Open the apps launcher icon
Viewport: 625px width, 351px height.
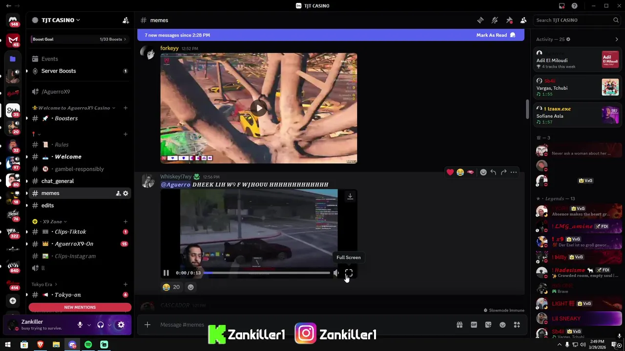517,325
